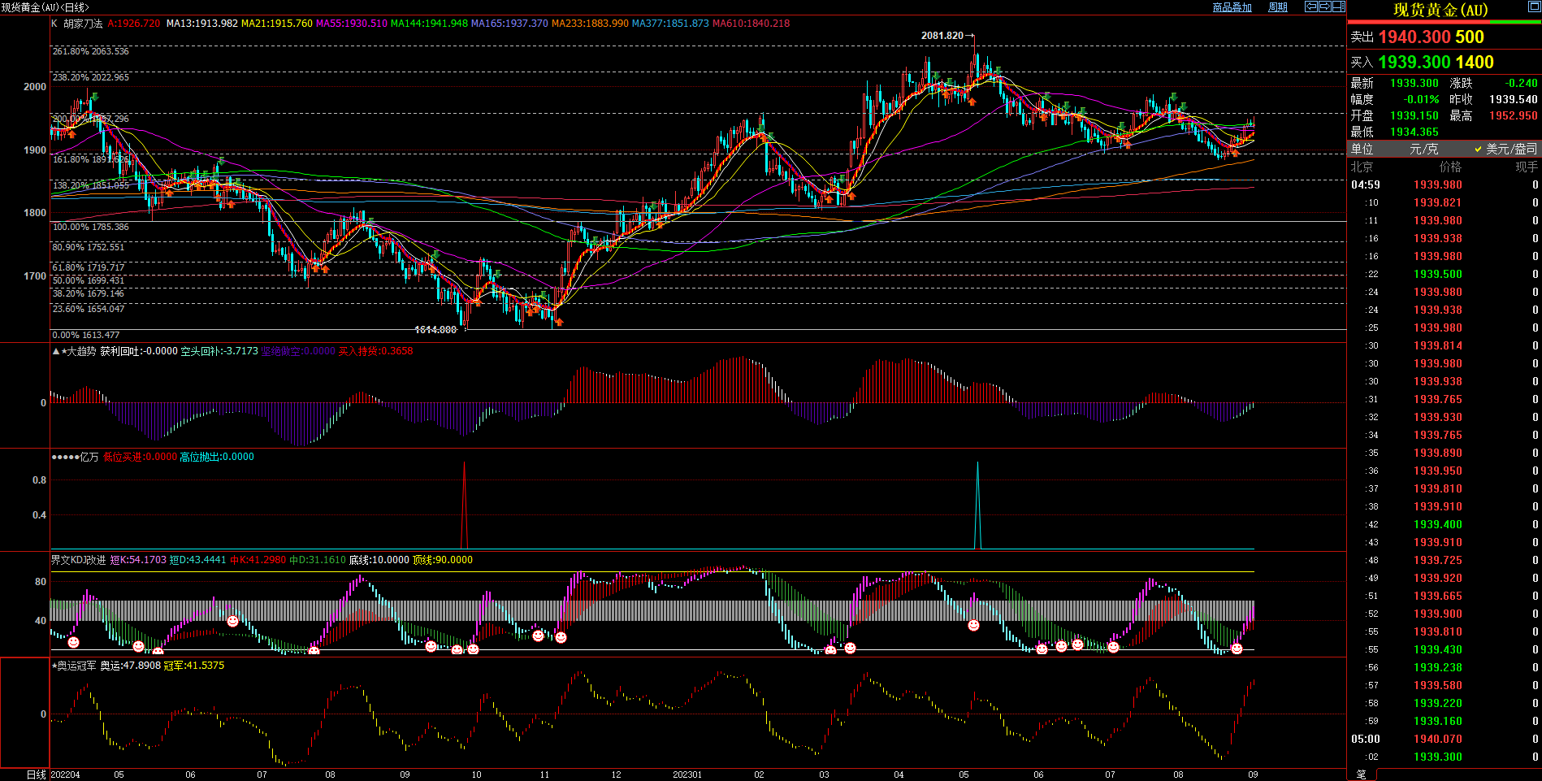Image resolution: width=1542 pixels, height=781 pixels.
Task: Open the 周期 period dropdown
Action: tap(1278, 7)
